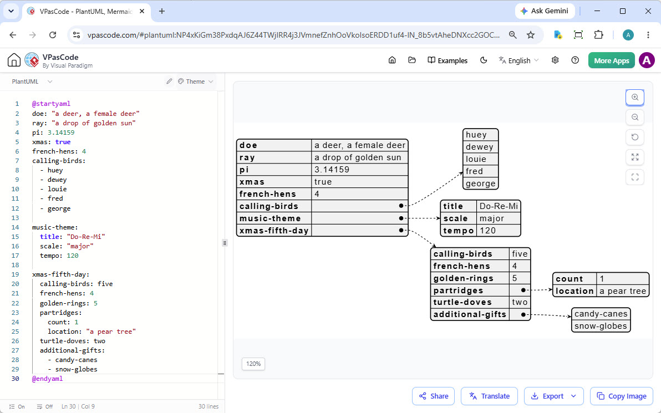Toggle dark mode with the moon icon

(x=484, y=60)
